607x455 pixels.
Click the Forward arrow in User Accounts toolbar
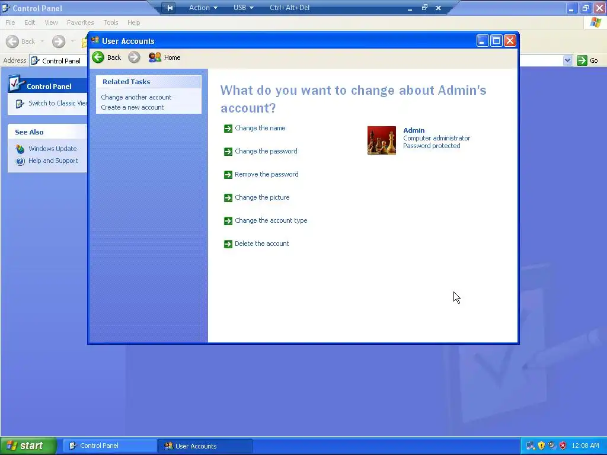[x=134, y=57]
